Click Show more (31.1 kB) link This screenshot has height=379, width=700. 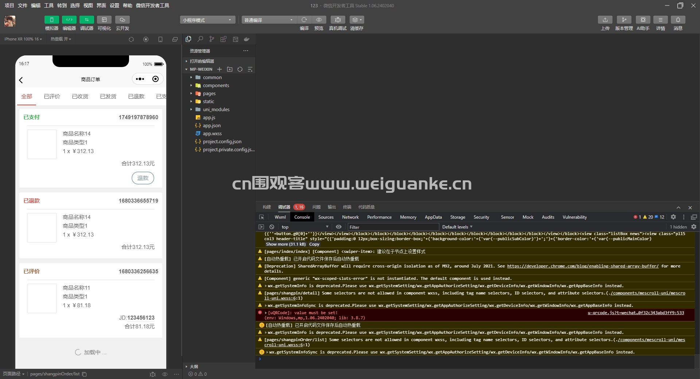pyautogui.click(x=285, y=244)
